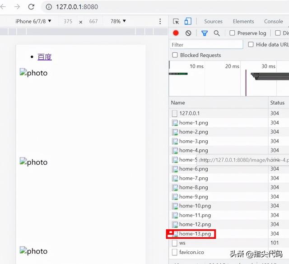Click the 20 ms timeline marker
The image size is (289, 264).
coord(232,66)
